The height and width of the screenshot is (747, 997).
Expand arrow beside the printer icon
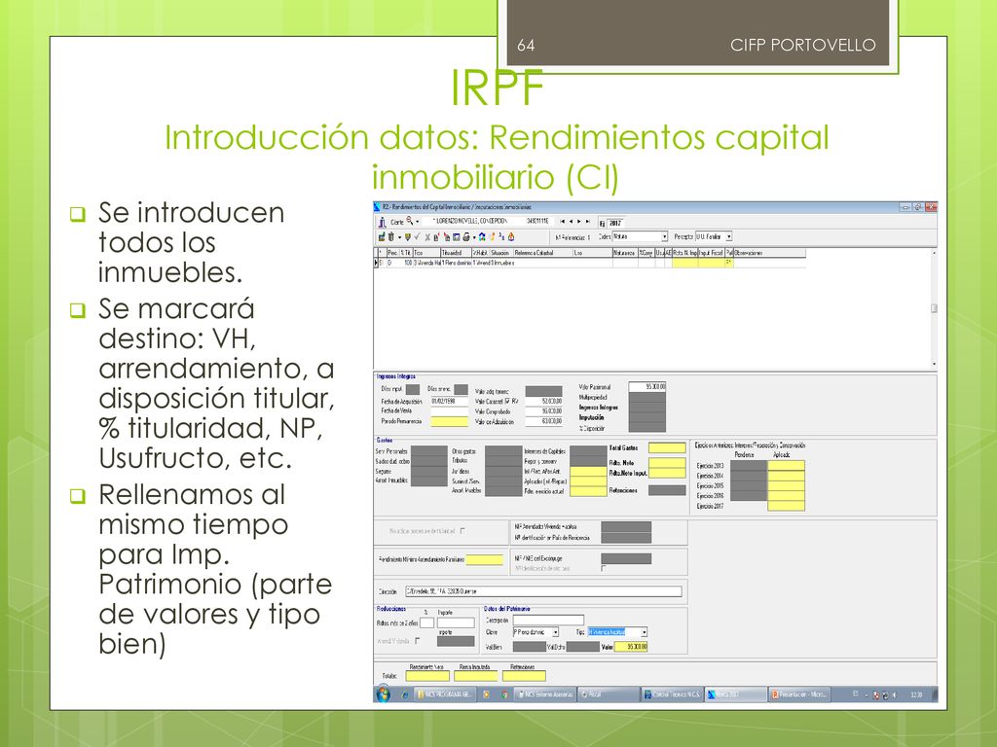(474, 237)
